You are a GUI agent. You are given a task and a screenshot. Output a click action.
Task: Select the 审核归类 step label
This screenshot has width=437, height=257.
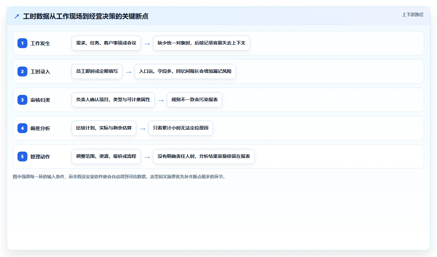[40, 100]
